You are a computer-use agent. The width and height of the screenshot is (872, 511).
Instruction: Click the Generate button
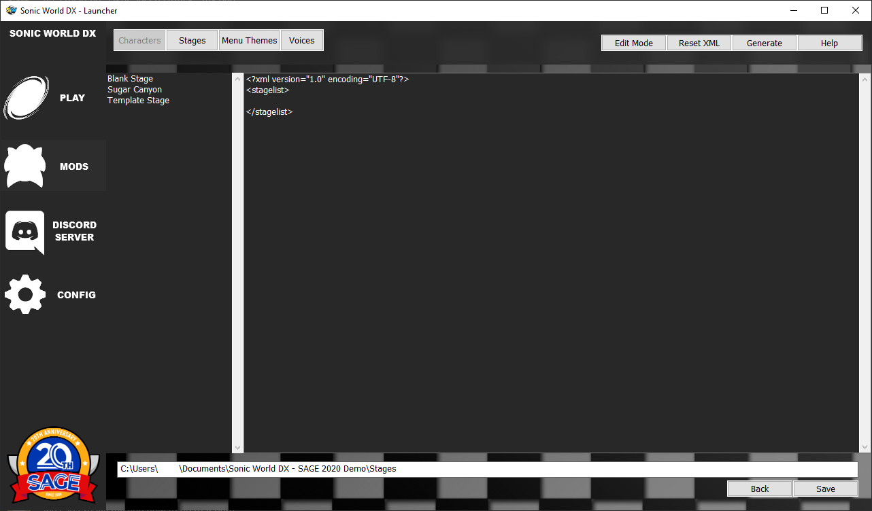tap(765, 43)
